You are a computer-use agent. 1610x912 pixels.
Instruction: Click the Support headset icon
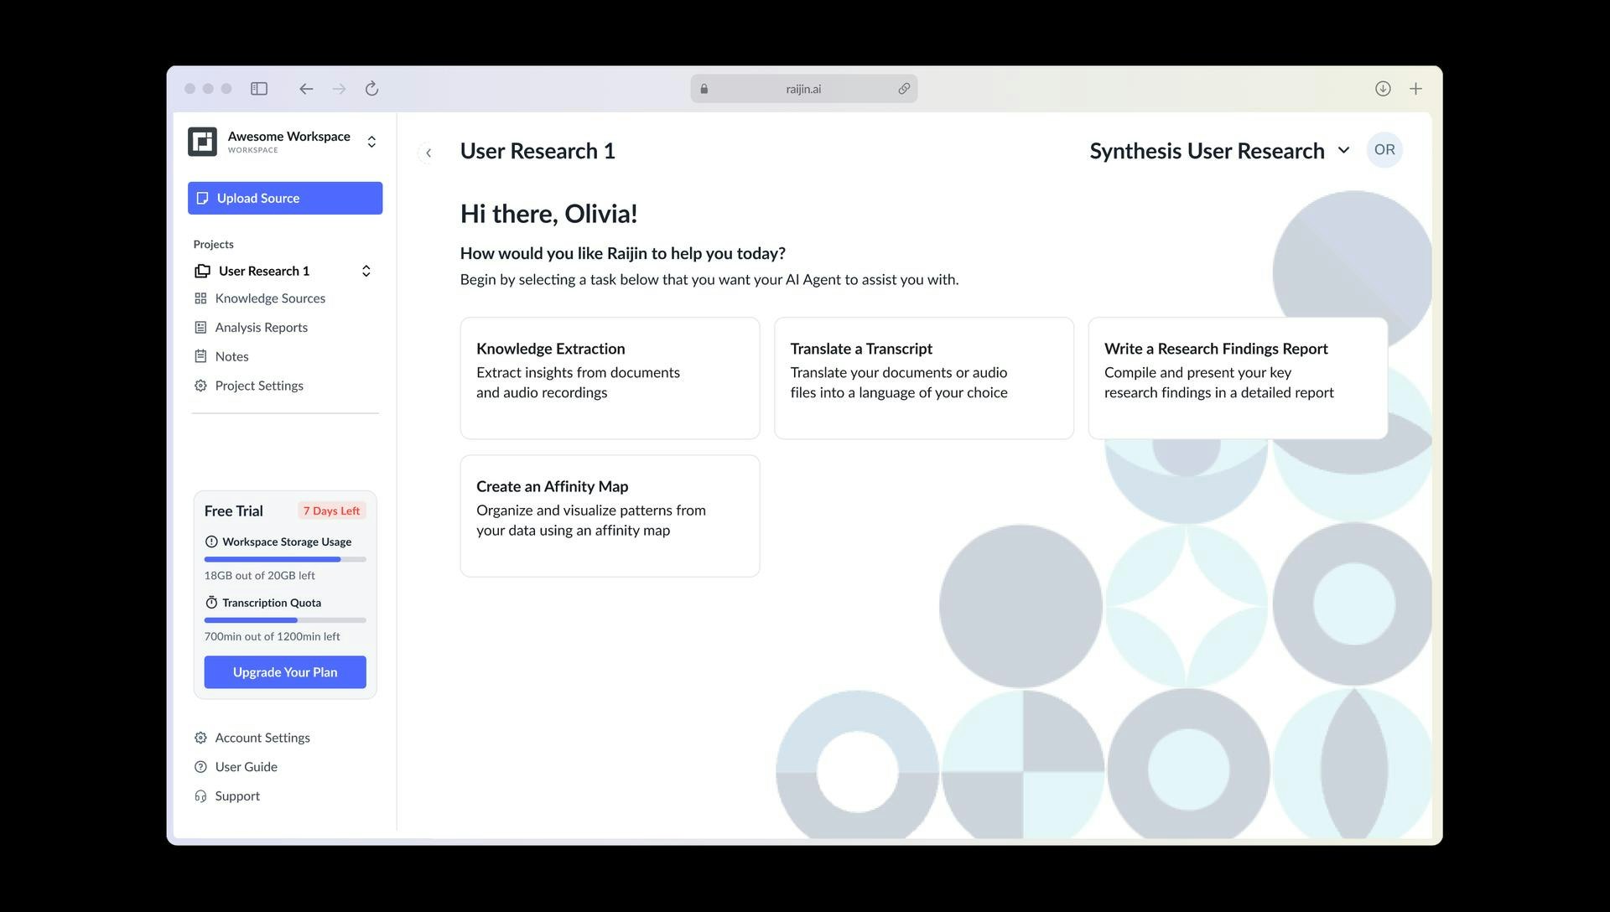(200, 796)
